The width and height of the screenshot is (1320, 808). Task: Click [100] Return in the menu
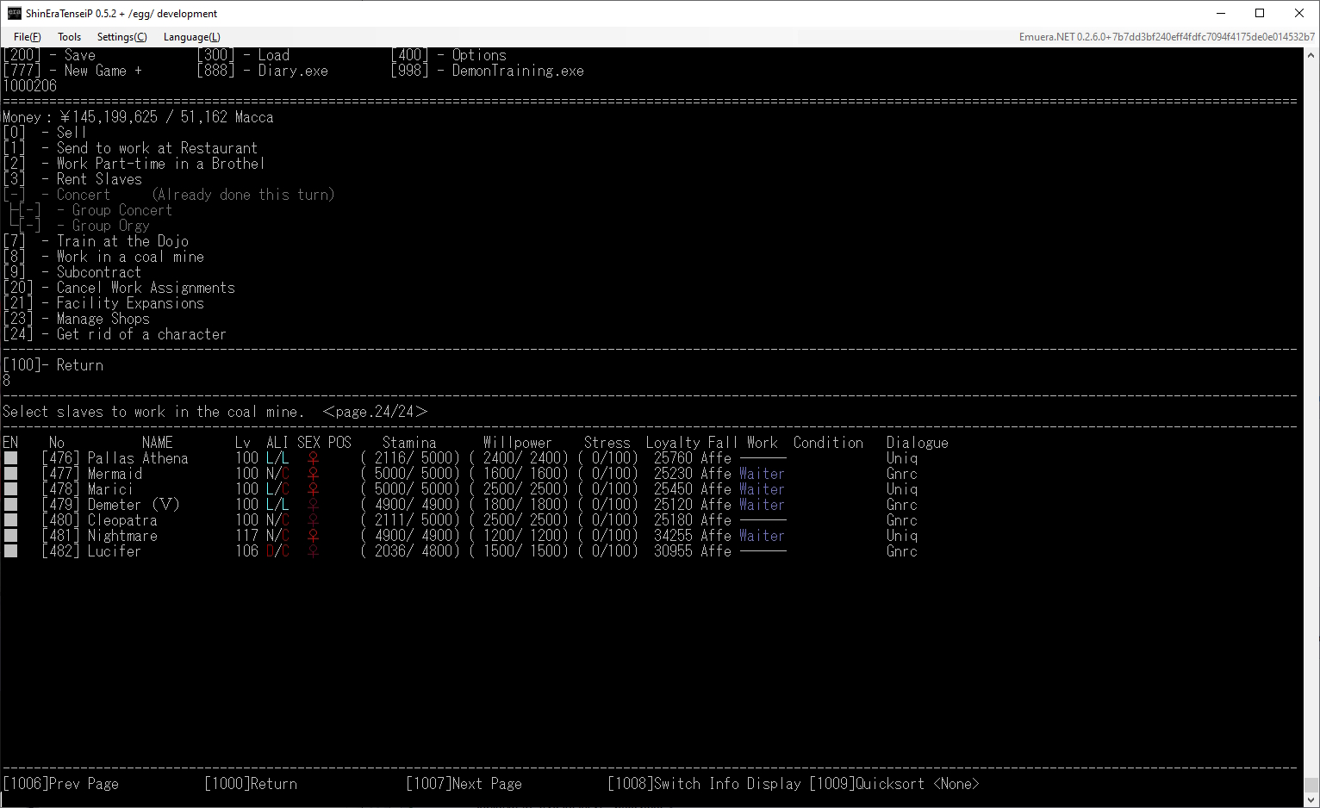point(53,365)
